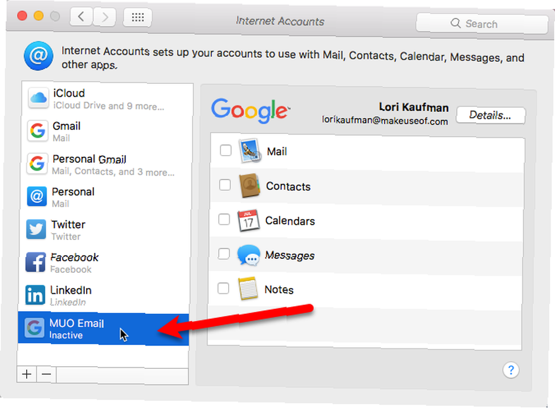
Task: Click the Personal mail @ icon
Action: click(37, 196)
